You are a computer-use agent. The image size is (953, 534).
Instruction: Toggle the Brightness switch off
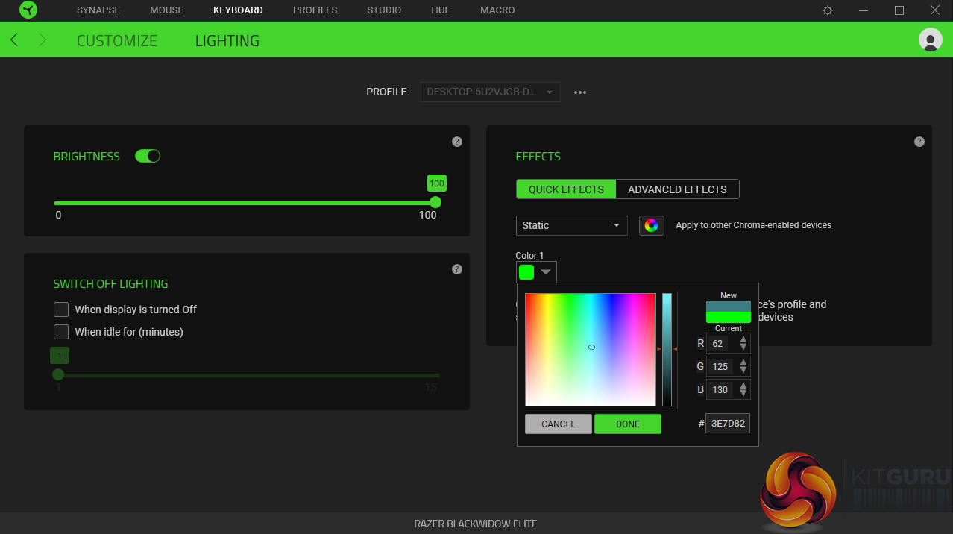tap(148, 156)
